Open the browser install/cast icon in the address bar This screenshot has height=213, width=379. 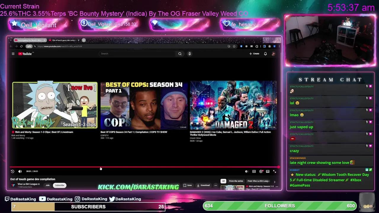coord(229,46)
